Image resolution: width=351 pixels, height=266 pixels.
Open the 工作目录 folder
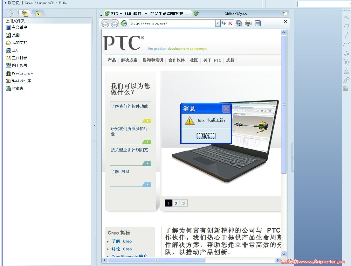(17, 58)
